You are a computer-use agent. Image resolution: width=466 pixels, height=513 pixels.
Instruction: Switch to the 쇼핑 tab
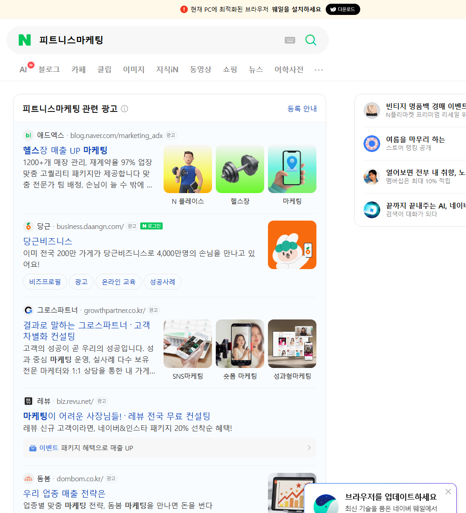click(230, 69)
